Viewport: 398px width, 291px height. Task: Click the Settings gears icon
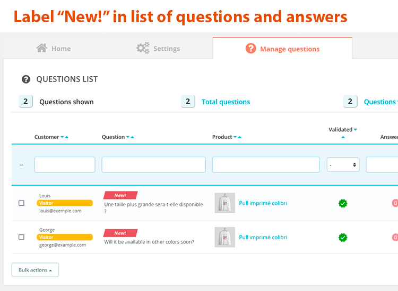143,49
